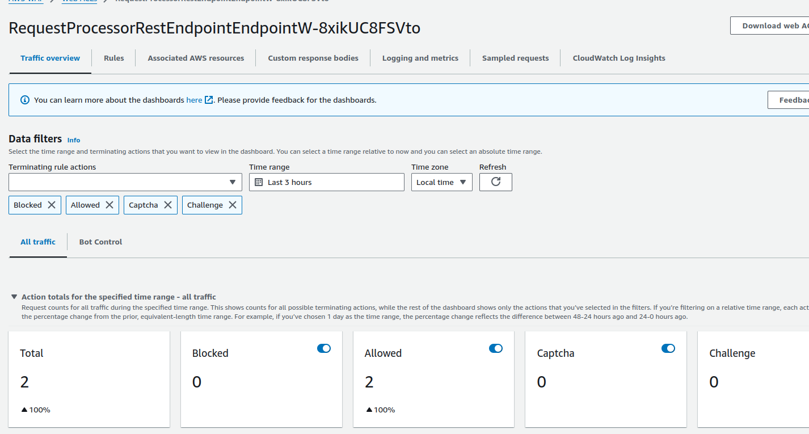Click the info circle icon in banner
Screen dimensions: 809x434
(x=25, y=100)
